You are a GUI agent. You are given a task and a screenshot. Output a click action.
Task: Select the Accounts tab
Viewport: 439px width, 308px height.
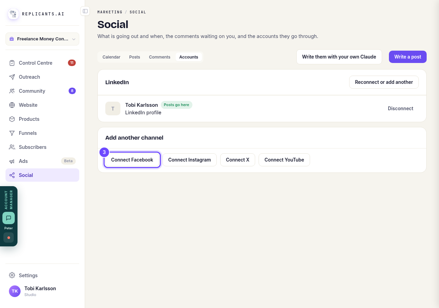point(189,57)
